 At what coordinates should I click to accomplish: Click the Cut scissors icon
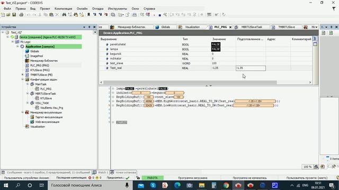(40, 15)
